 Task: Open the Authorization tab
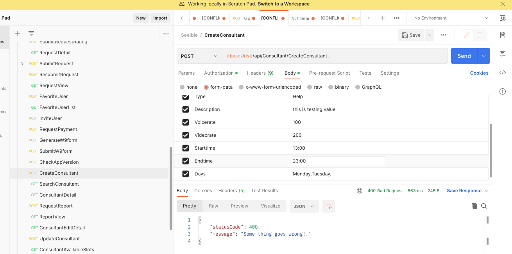click(x=221, y=73)
